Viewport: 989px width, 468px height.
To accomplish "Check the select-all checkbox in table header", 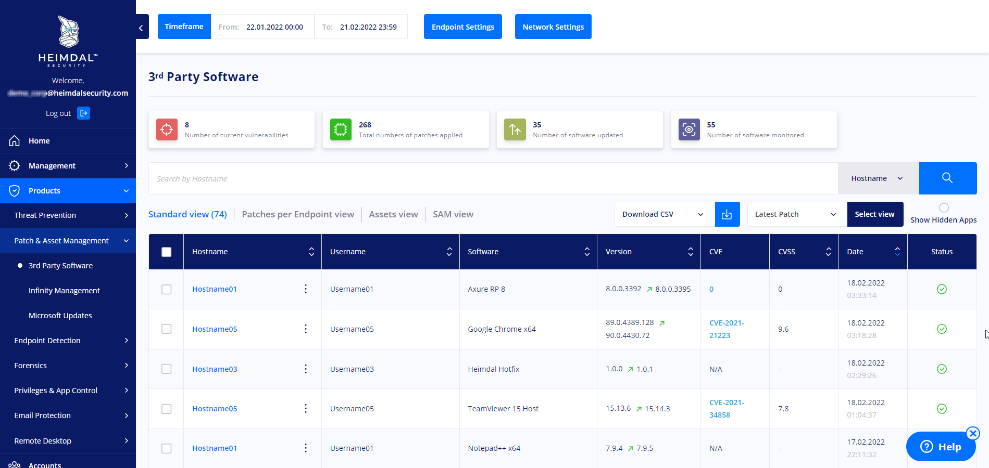I will pos(166,251).
